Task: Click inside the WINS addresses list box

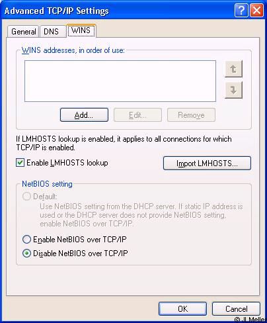Action: click(120, 81)
